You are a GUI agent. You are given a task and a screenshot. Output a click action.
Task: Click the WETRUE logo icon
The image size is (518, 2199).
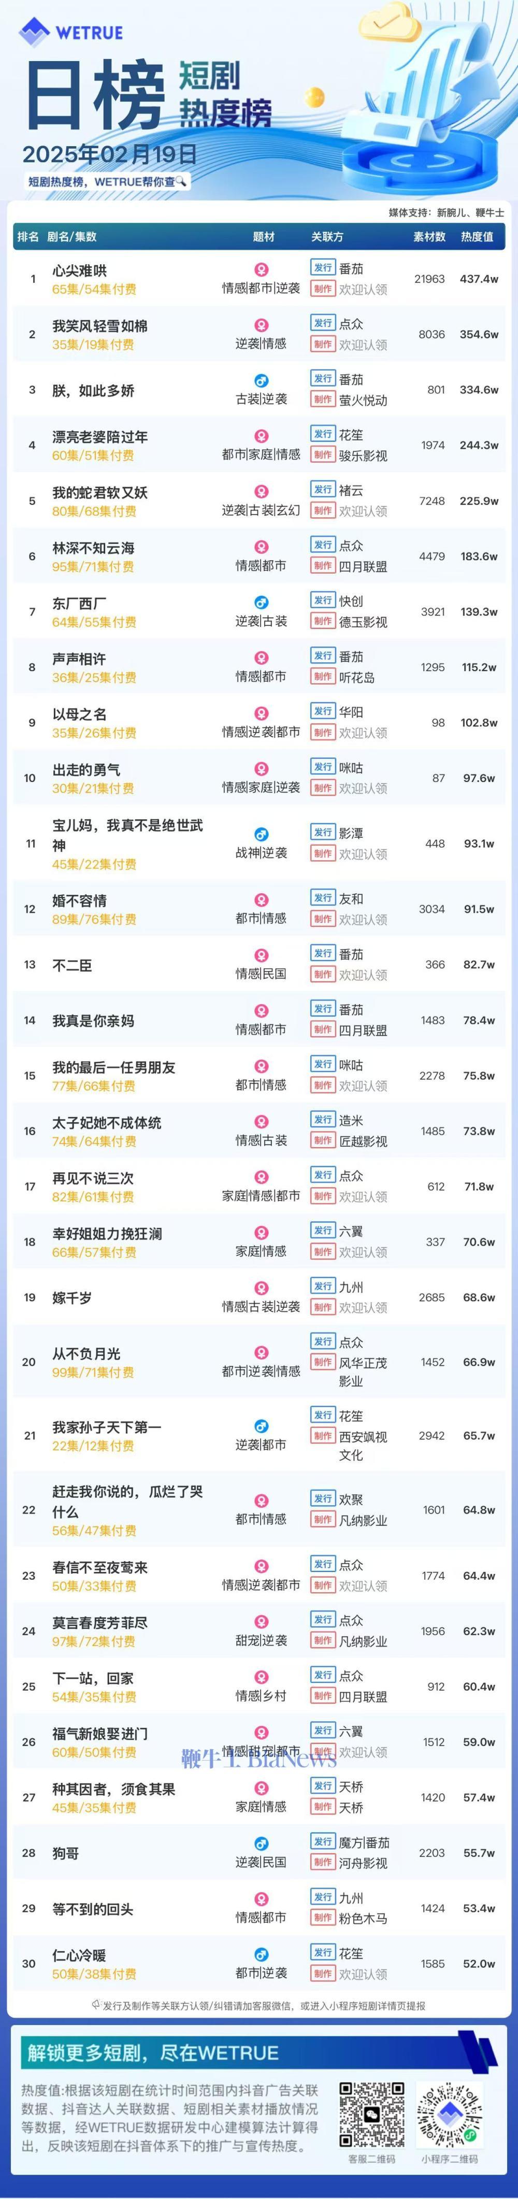coord(34,33)
